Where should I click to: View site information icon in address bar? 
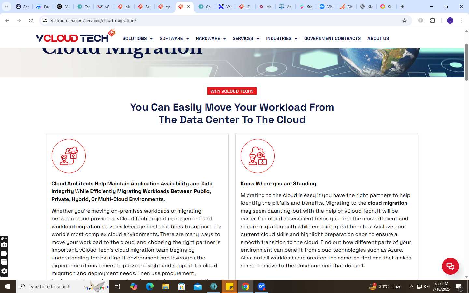pyautogui.click(x=45, y=21)
